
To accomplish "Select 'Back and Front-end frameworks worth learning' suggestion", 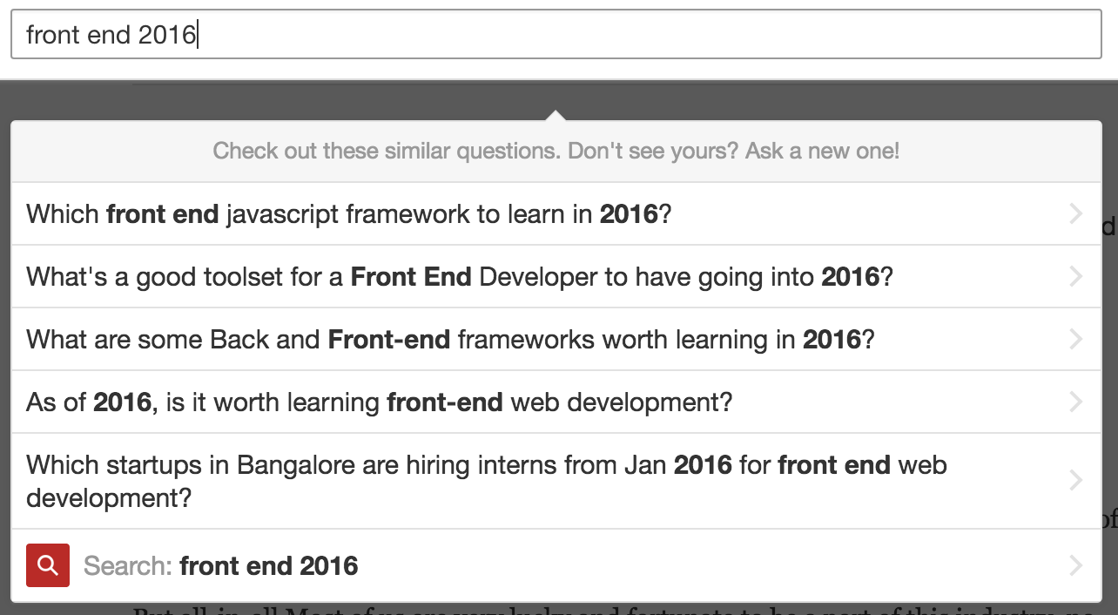I will (x=449, y=340).
